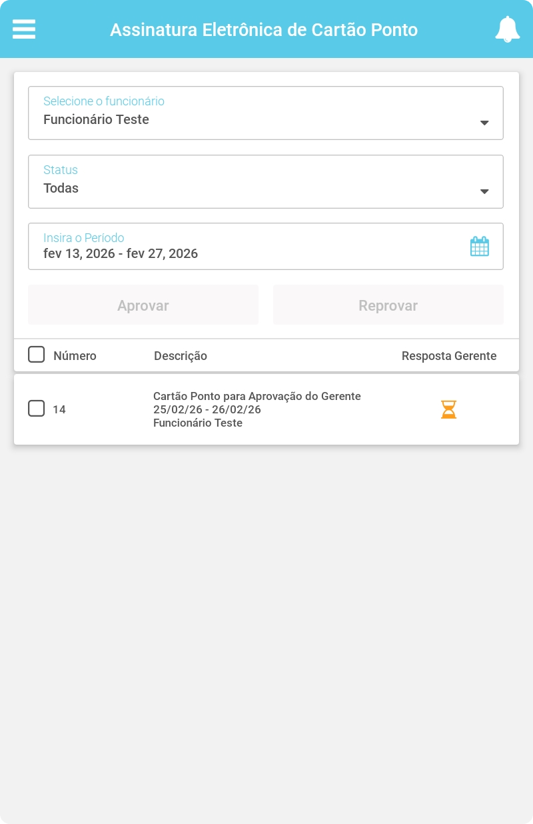The width and height of the screenshot is (533, 824).
Task: Click the employee selector dropdown arrow
Action: pyautogui.click(x=484, y=123)
